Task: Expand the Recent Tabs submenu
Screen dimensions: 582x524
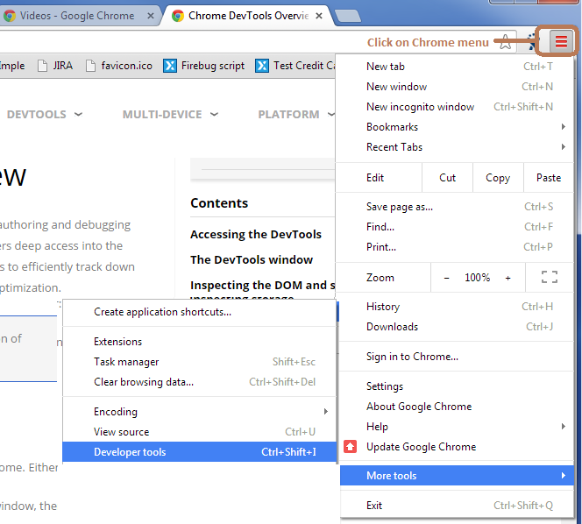Action: tap(457, 147)
